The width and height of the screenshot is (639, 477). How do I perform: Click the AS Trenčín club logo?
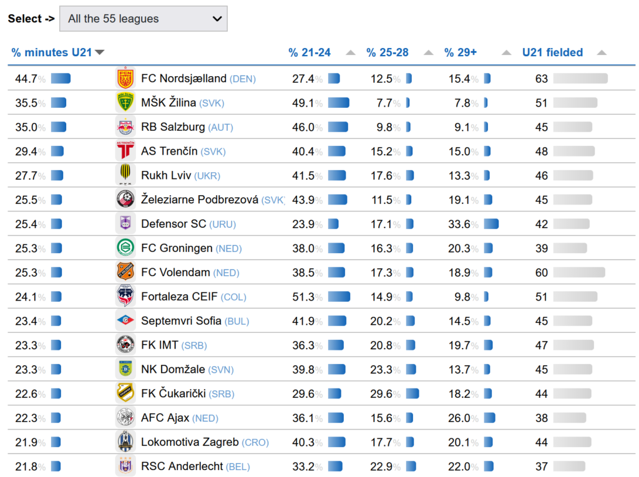click(125, 152)
